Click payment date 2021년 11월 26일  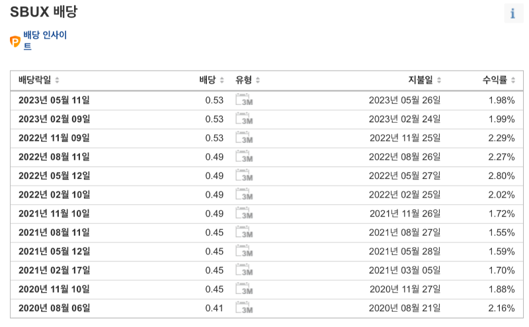(405, 213)
